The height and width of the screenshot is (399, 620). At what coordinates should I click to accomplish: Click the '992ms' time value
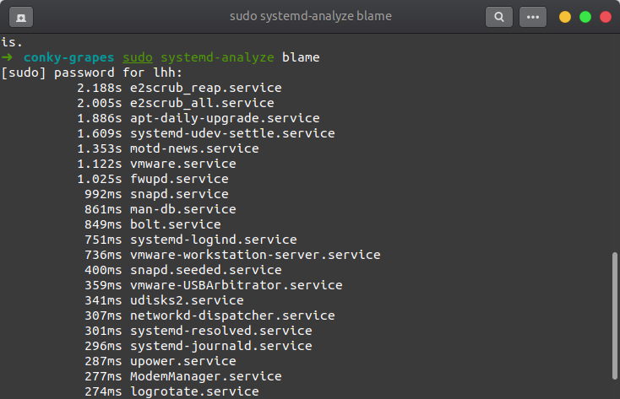(103, 194)
